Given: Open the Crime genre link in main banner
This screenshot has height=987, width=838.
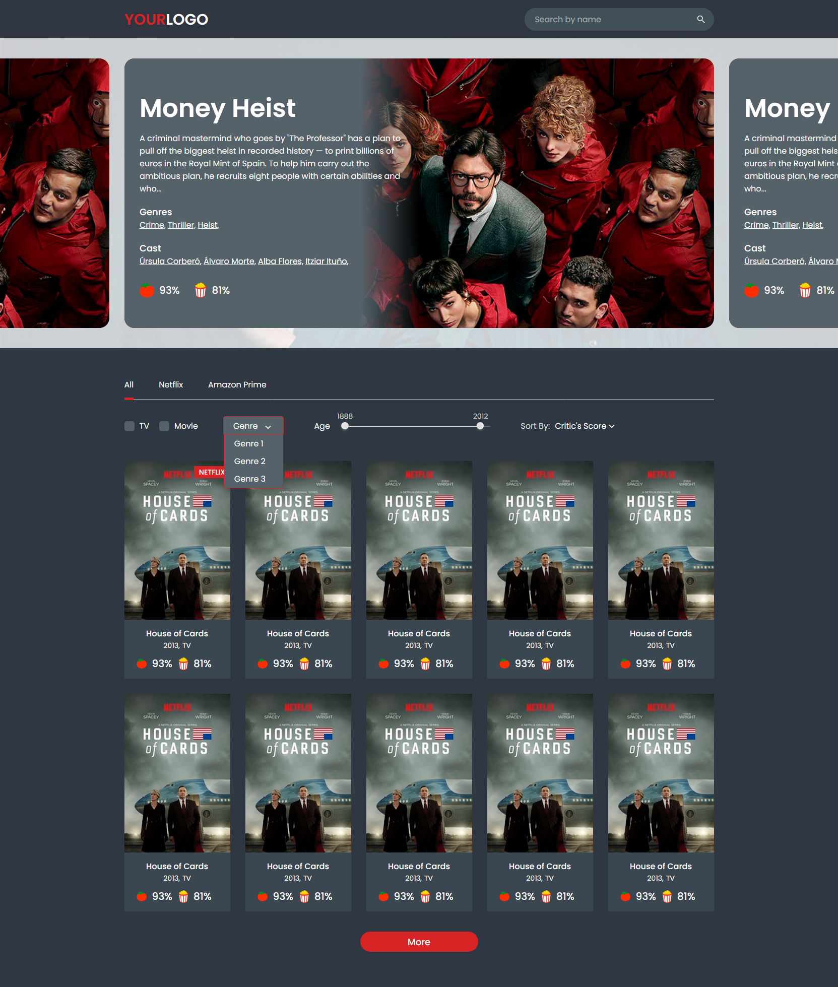Looking at the screenshot, I should 152,225.
